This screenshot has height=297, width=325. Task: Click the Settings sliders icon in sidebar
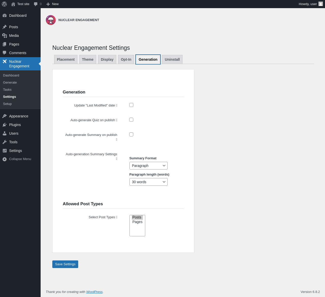[5, 151]
